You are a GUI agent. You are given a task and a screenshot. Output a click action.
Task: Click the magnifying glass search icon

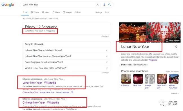pos(110,5)
